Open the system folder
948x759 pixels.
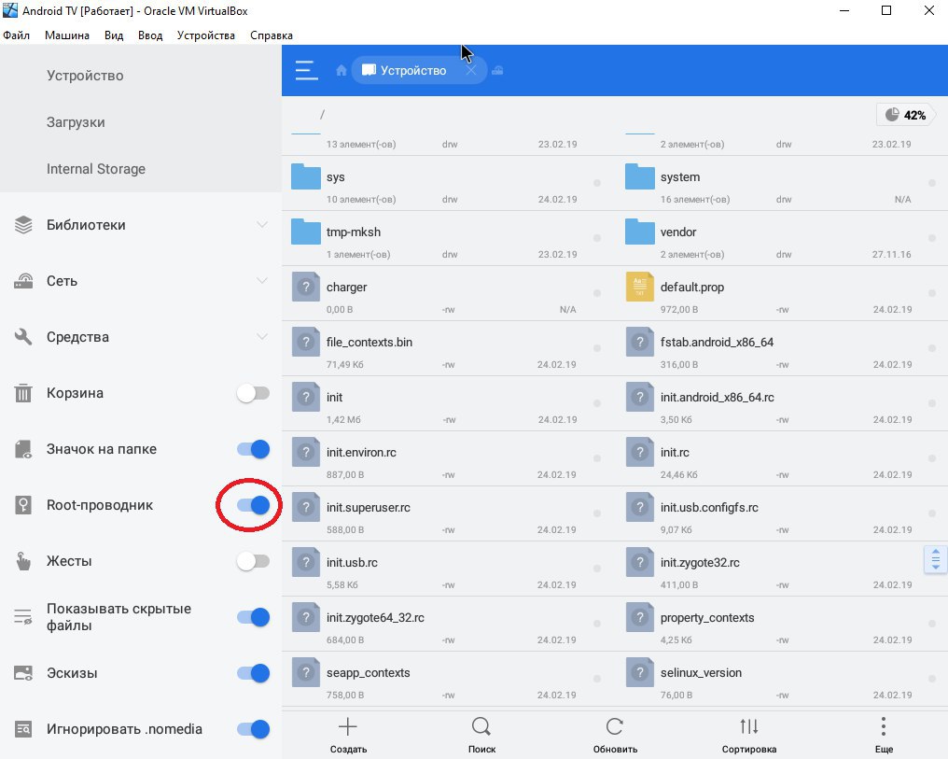tap(640, 176)
